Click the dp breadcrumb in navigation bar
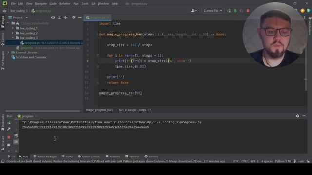Screen dimensions: 312x175 coord(4,11)
